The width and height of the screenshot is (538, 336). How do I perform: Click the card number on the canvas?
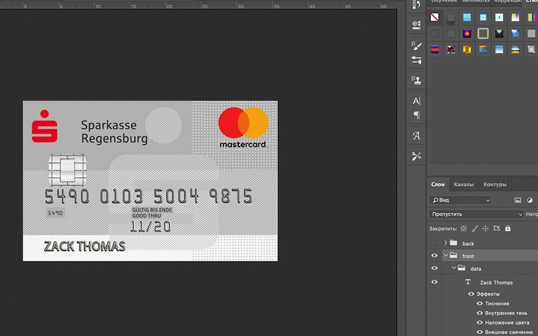[149, 196]
